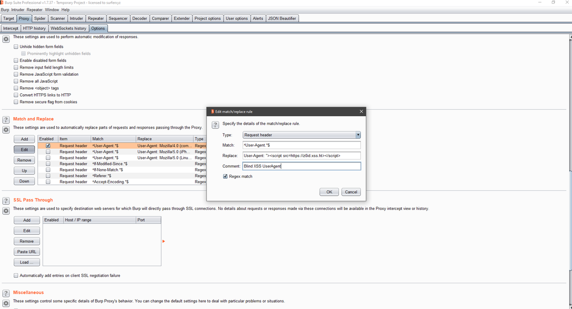Image resolution: width=572 pixels, height=309 pixels.
Task: Click the Replace input field in dialog
Action: [x=302, y=156]
